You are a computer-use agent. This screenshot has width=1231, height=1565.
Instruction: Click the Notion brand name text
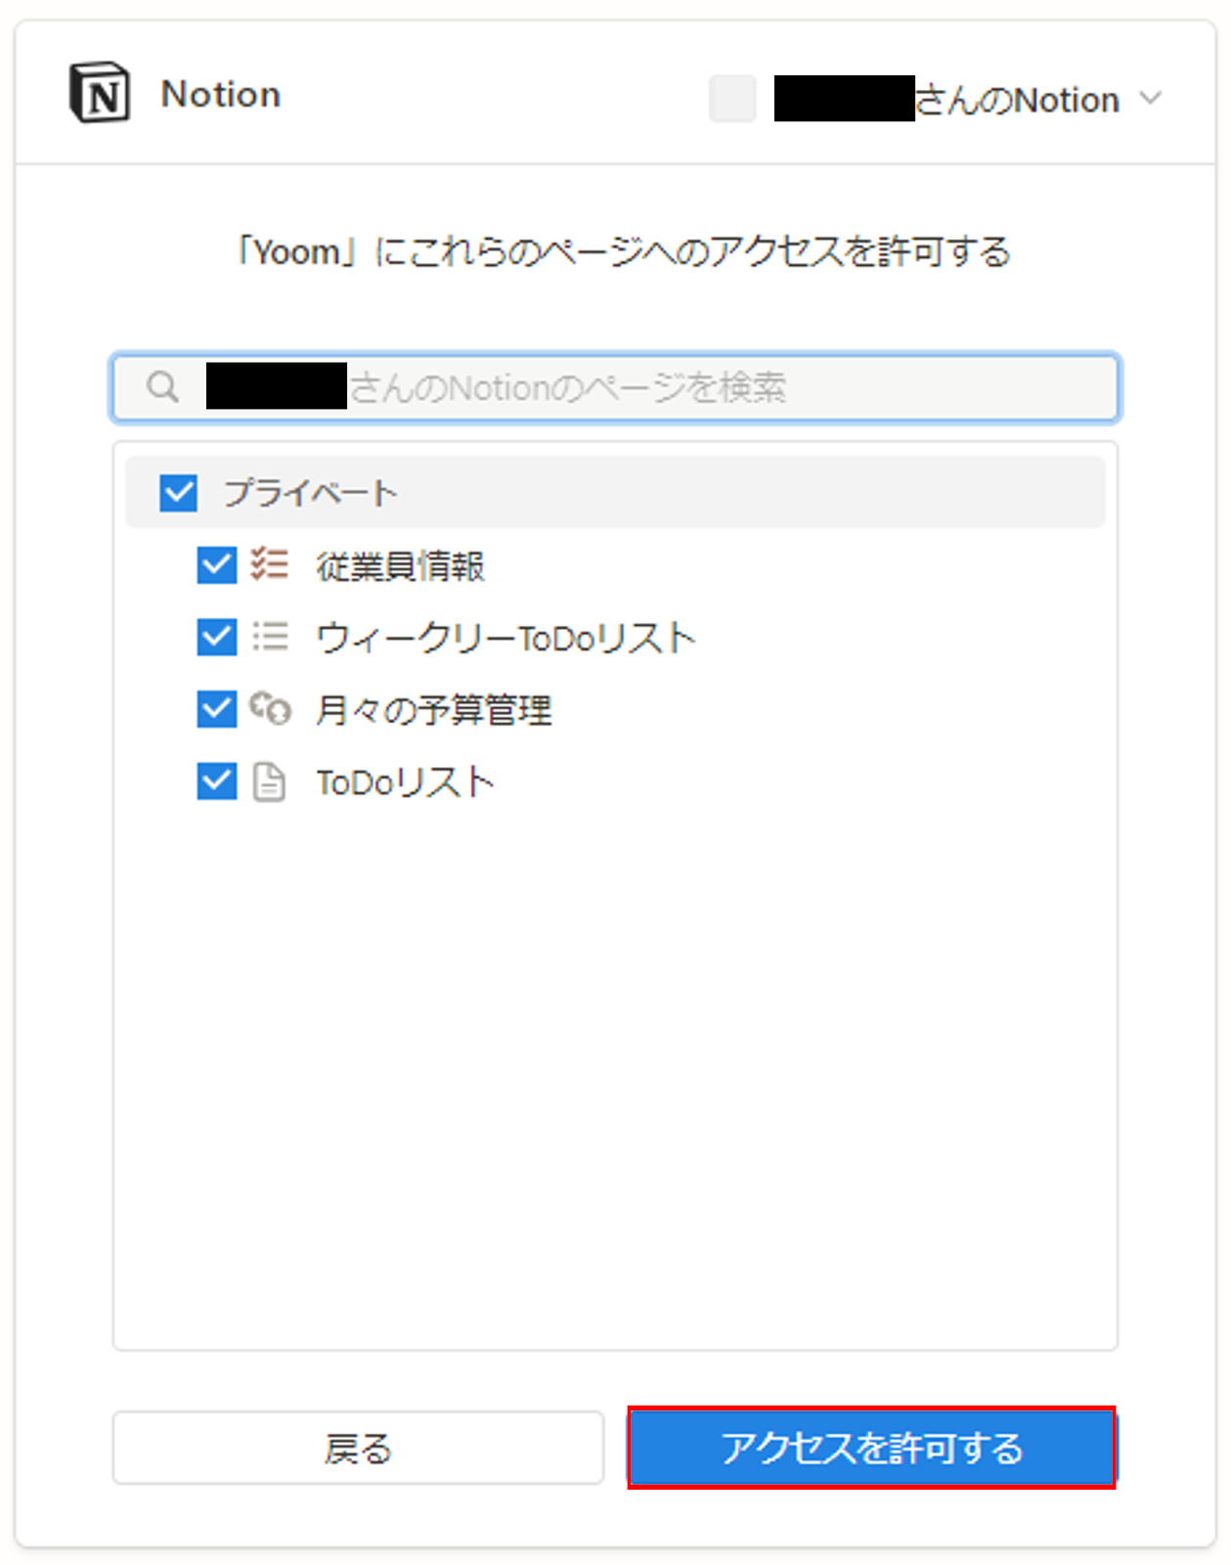[x=221, y=94]
